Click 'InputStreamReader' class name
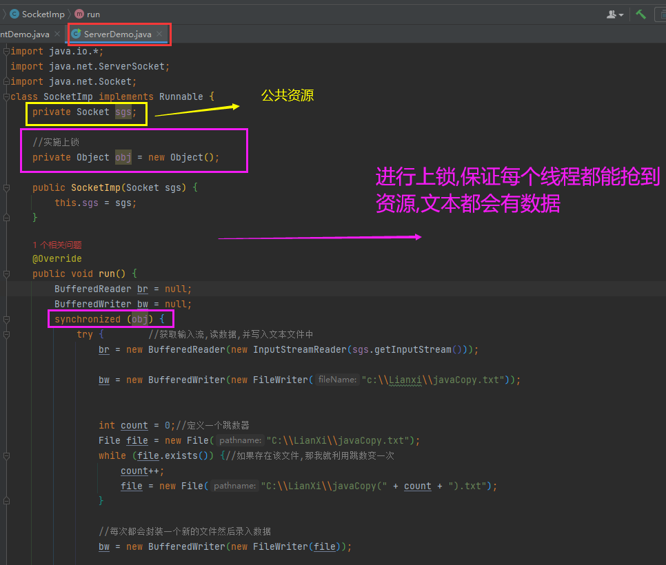 300,350
